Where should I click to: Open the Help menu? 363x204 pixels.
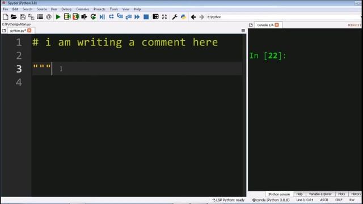point(137,9)
